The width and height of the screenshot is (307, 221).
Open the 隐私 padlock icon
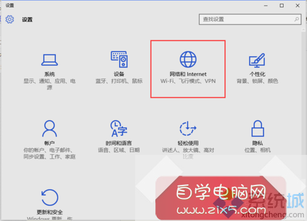[258, 129]
